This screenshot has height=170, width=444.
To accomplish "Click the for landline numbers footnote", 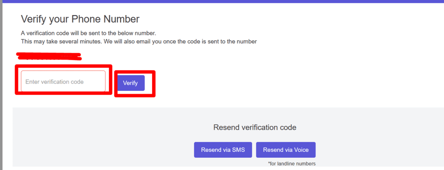I will click(x=292, y=164).
